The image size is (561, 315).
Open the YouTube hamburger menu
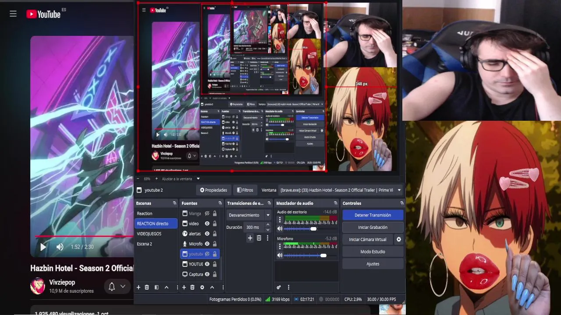click(13, 14)
